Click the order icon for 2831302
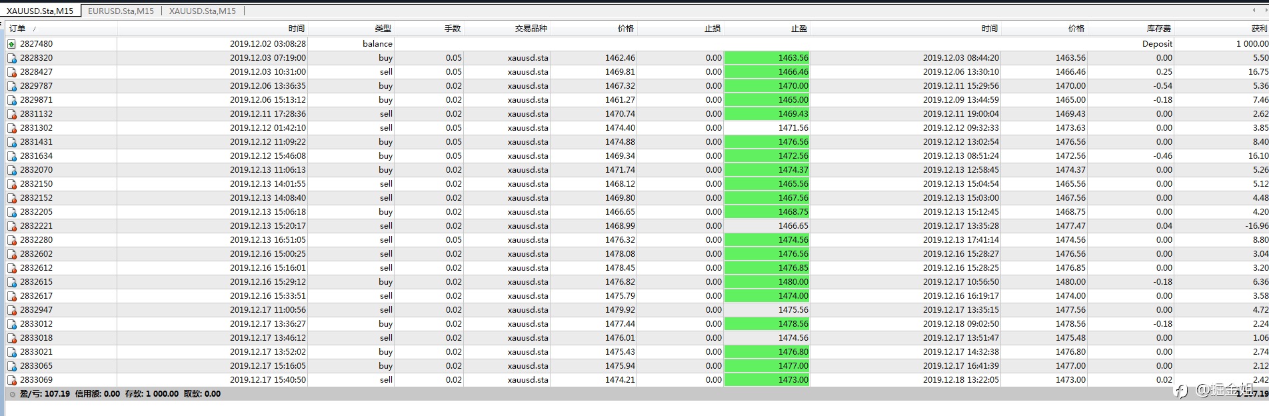This screenshot has height=416, width=1269. [12, 128]
